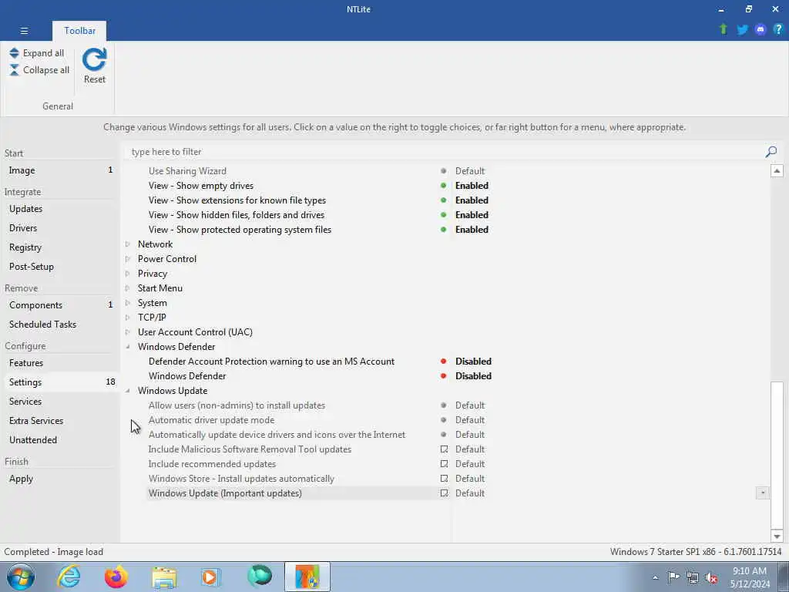The image size is (789, 592).
Task: Click the green update arrow icon
Action: point(723,29)
